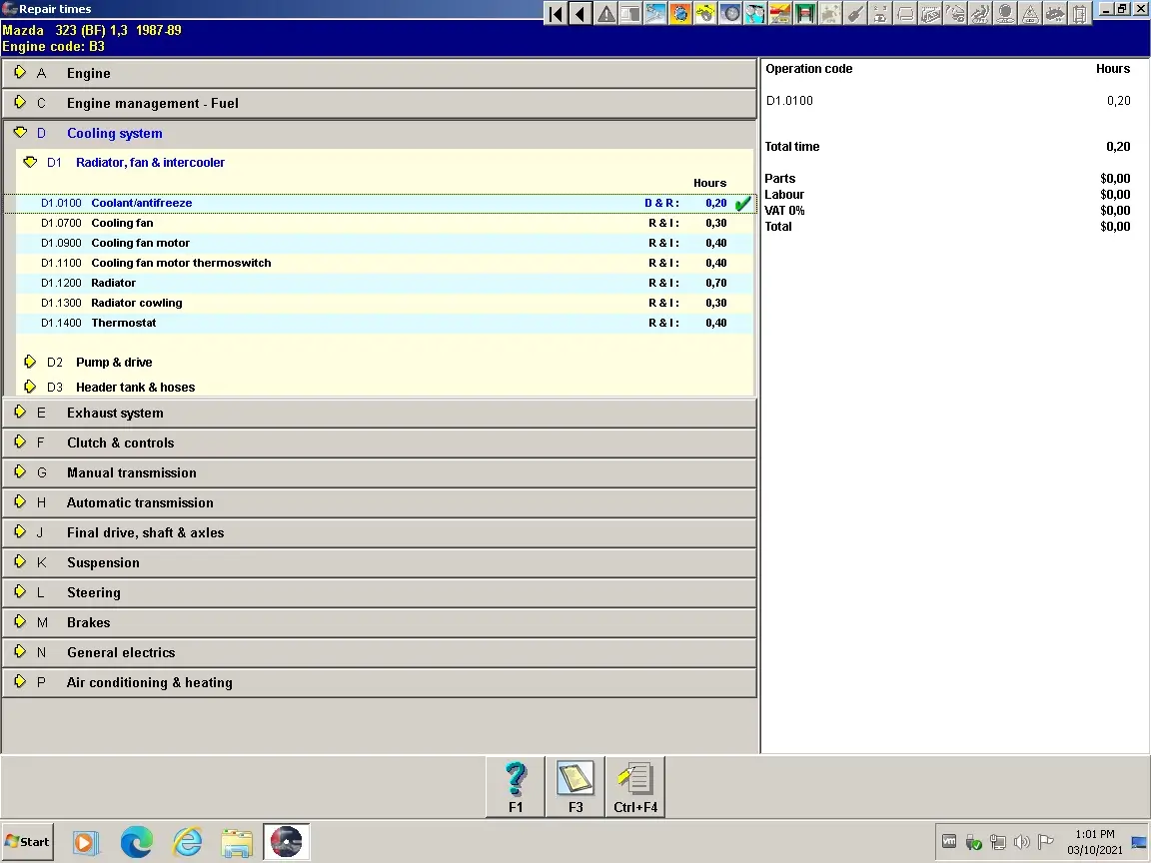The height and width of the screenshot is (863, 1151).
Task: Collapse the D1 Radiator, fan & intercooler group
Action: pos(30,162)
